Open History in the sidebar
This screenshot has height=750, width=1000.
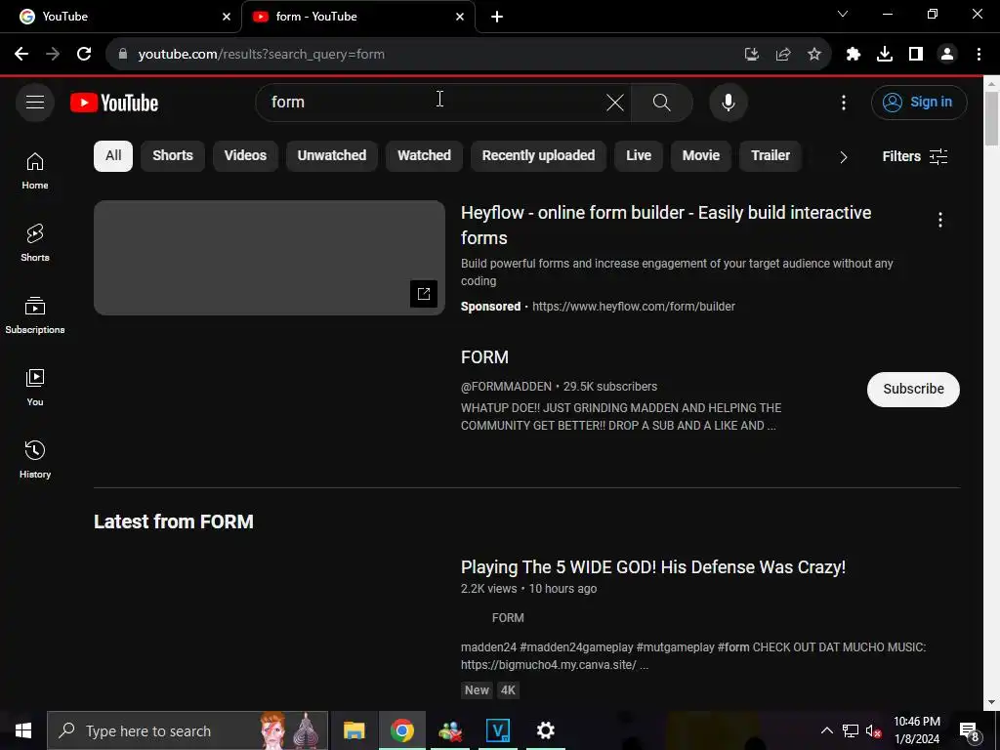[x=35, y=459]
